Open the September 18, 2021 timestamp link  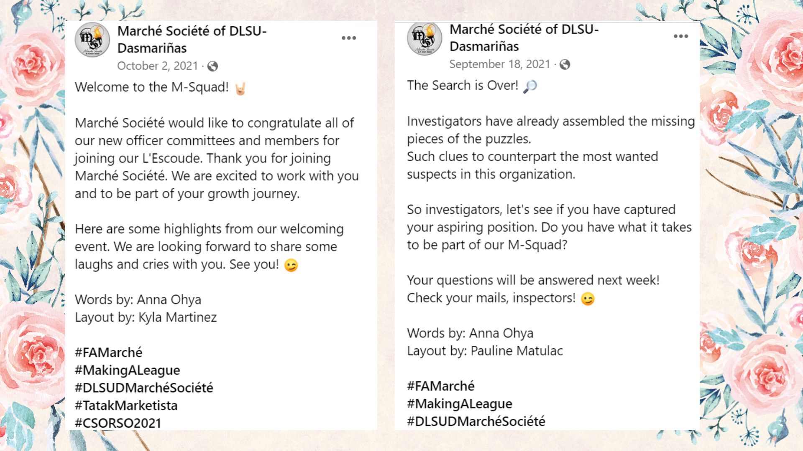499,64
